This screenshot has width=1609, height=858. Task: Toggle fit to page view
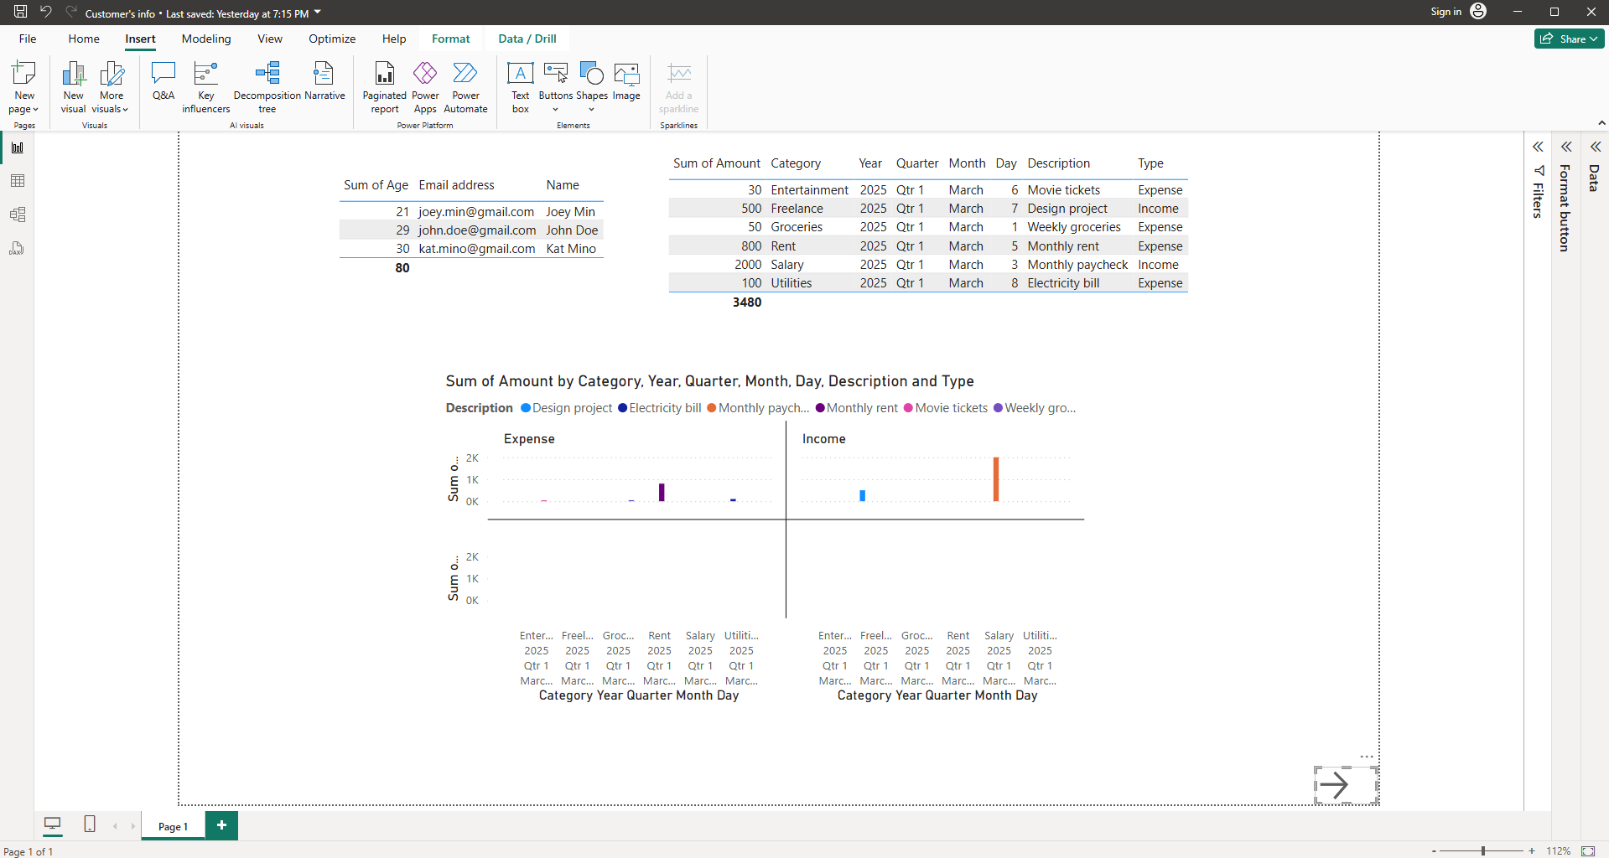1588,850
